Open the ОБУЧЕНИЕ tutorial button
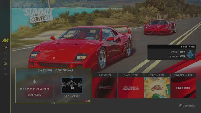The image size is (201, 113). click(187, 106)
